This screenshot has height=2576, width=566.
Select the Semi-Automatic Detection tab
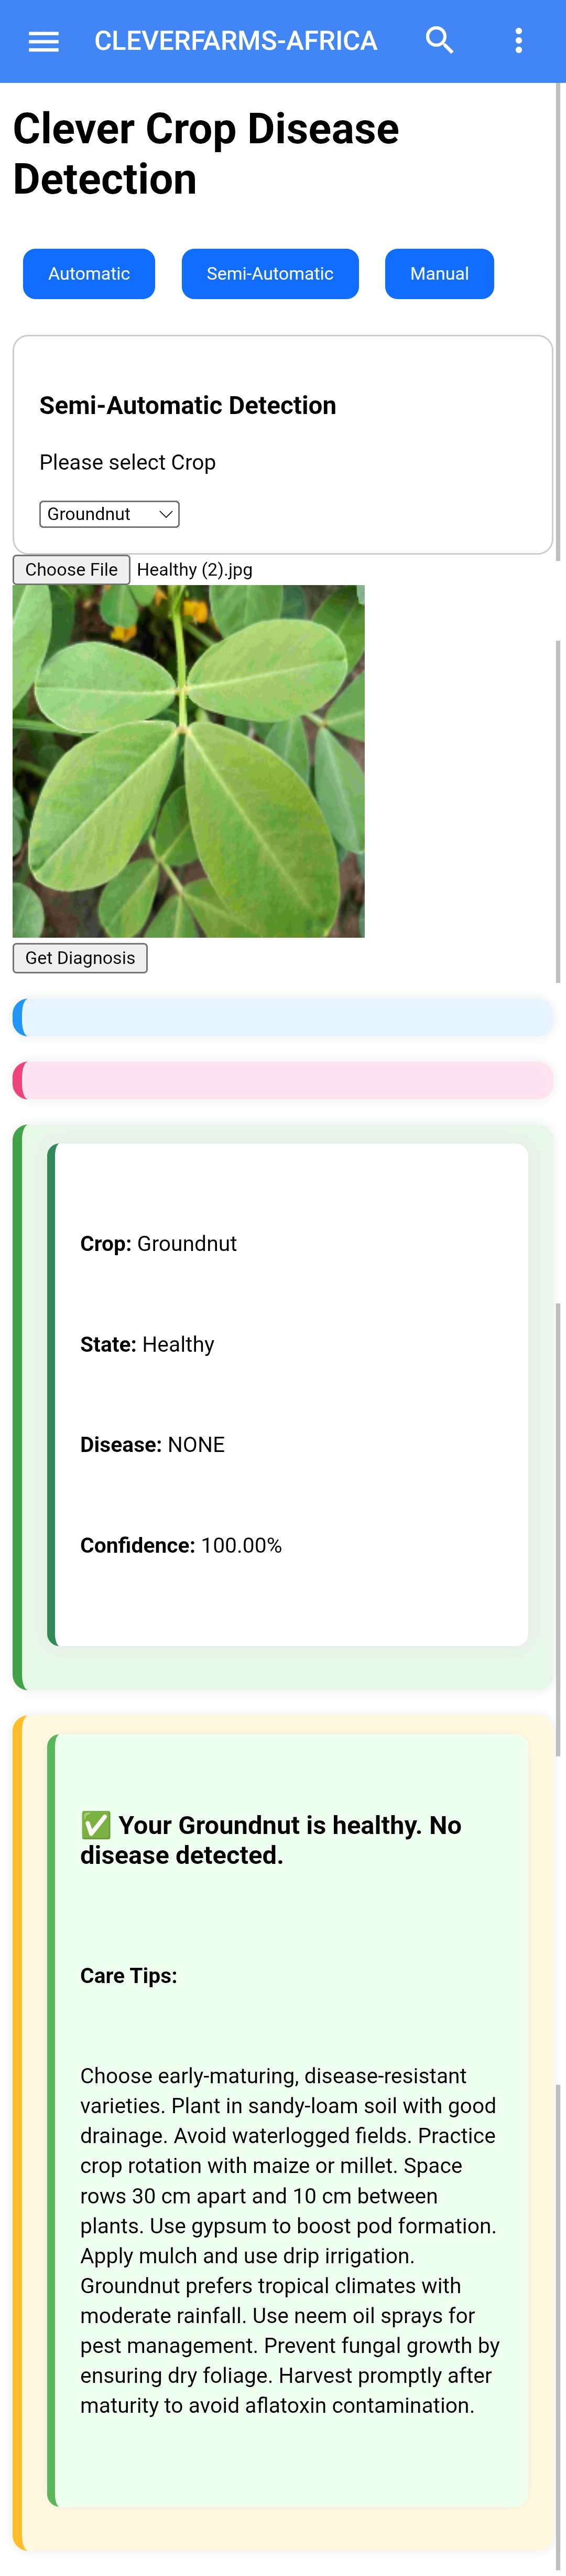[x=269, y=273]
